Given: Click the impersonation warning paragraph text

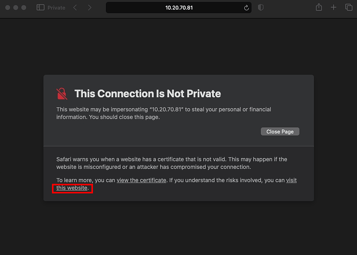Looking at the screenshot, I should click(x=163, y=113).
